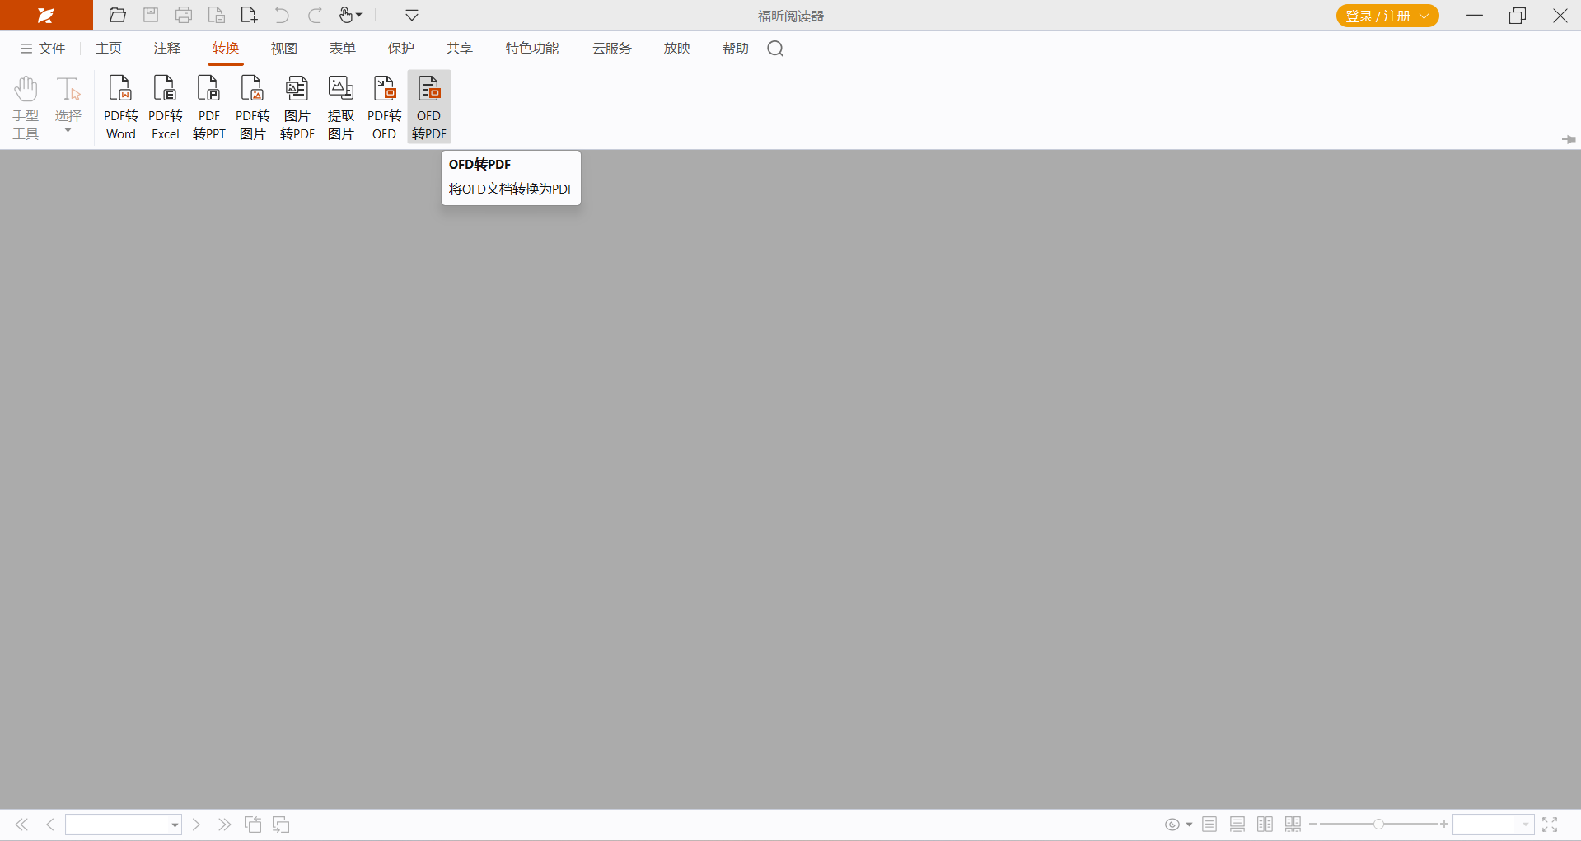Start the PDF转OFD conversion

click(x=384, y=107)
